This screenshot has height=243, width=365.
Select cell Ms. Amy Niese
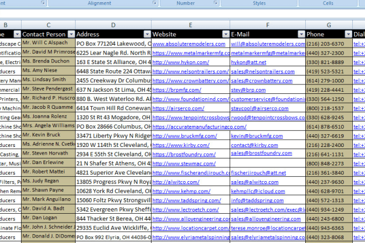coord(49,71)
